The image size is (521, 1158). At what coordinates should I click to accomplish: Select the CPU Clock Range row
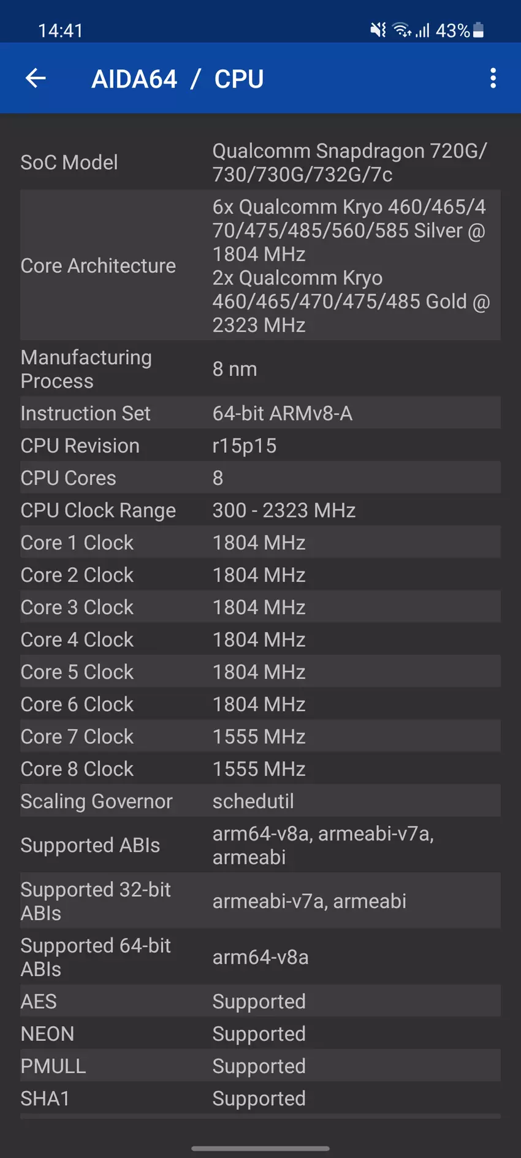[260, 510]
